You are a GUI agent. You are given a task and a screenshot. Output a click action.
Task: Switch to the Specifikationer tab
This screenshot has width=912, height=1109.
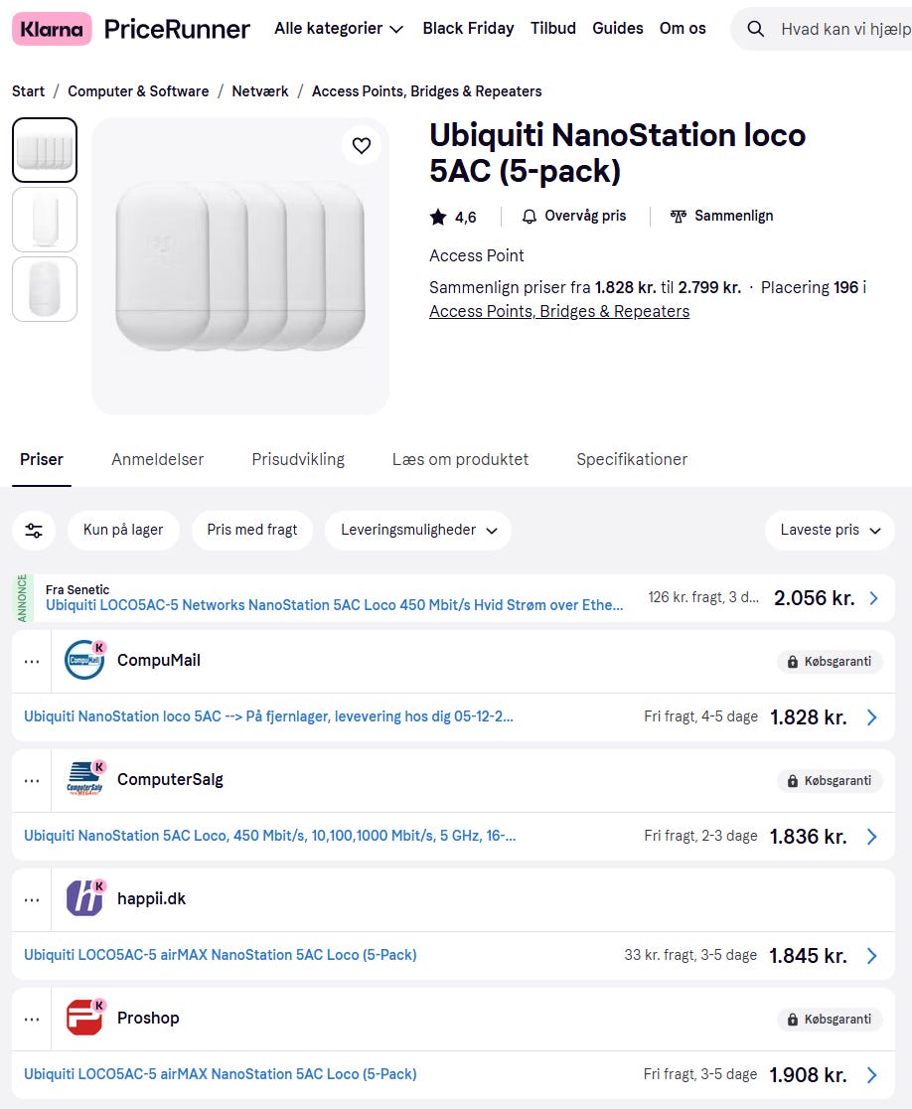(x=632, y=459)
